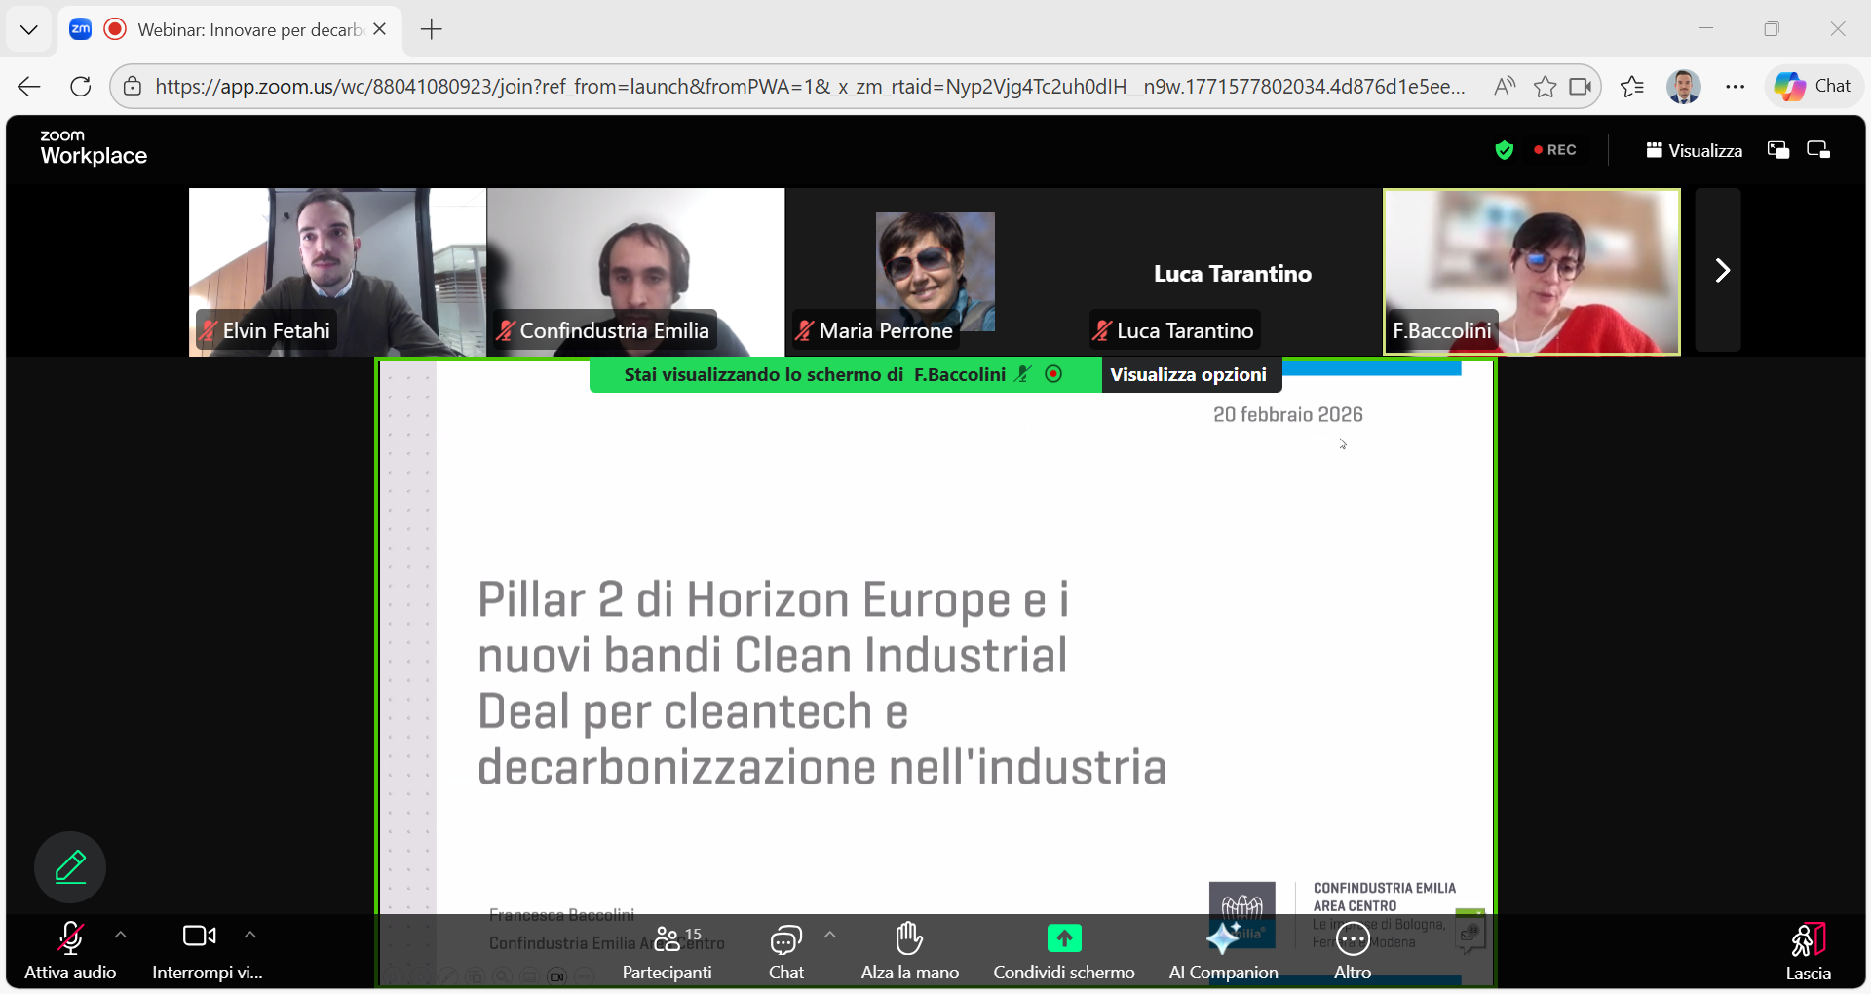This screenshot has width=1871, height=994.
Task: Click Visualizza opzioni button
Action: click(x=1188, y=375)
